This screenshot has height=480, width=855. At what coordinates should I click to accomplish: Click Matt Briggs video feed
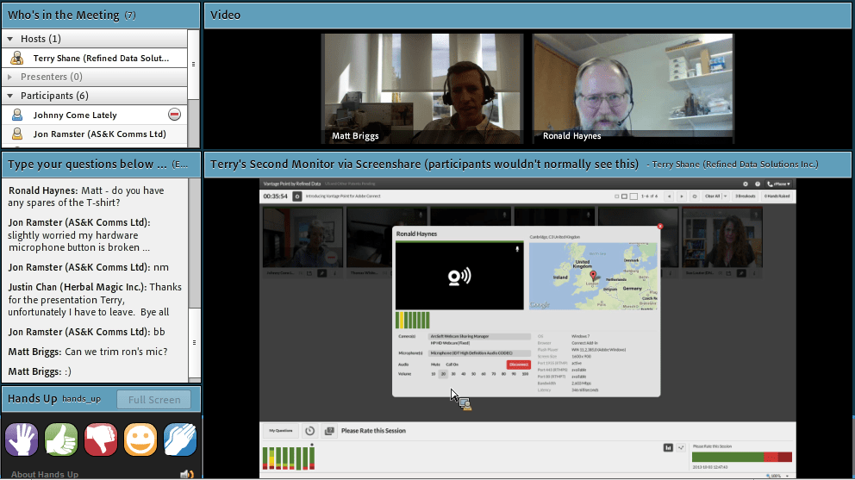pos(422,89)
